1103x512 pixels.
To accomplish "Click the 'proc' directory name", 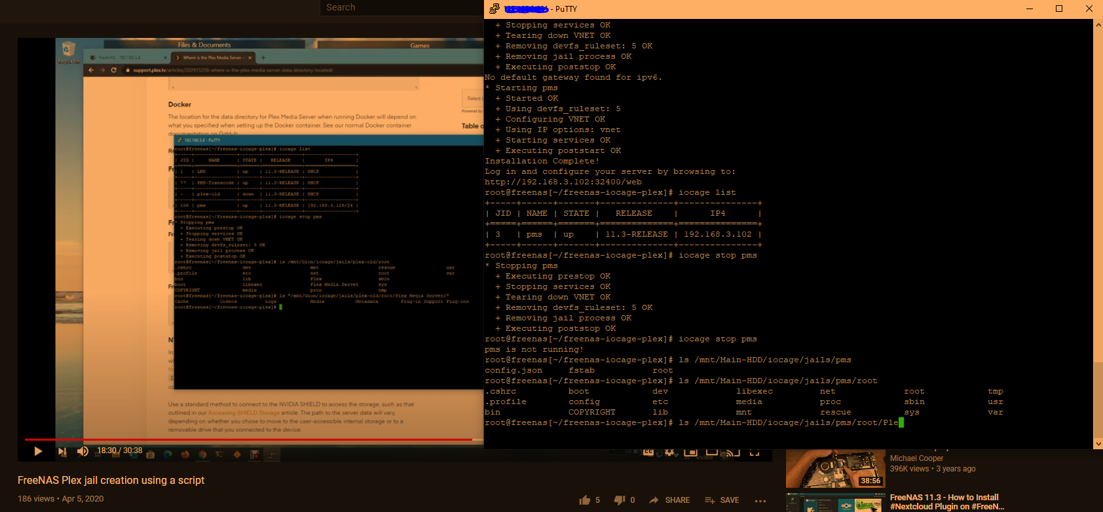I will click(831, 401).
